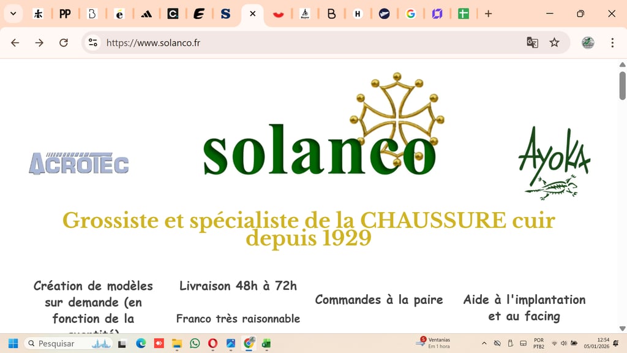Open the clock and date 12:54
The image size is (627, 353).
[596, 343]
